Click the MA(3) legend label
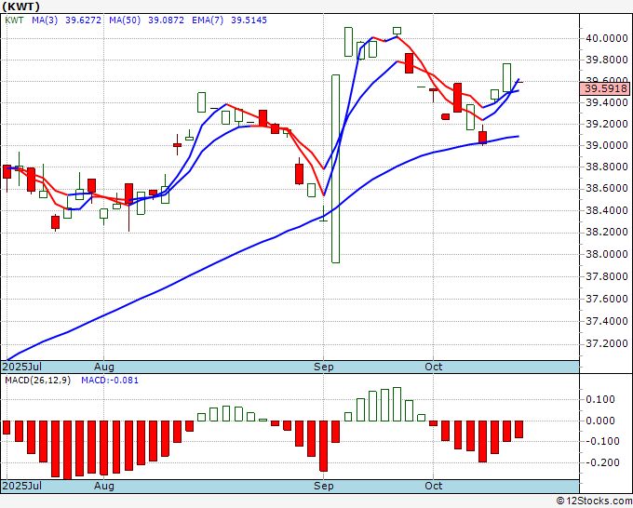The image size is (633, 508). [45, 20]
